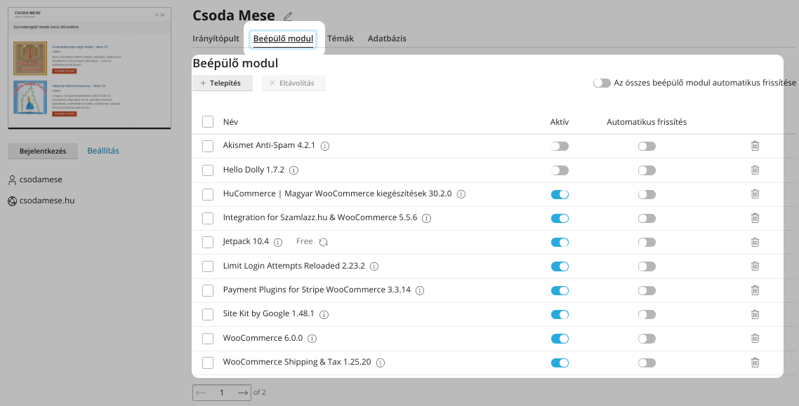Click trash icon in HuCommerce row
Viewport: 799px width, 406px height.
click(x=755, y=194)
